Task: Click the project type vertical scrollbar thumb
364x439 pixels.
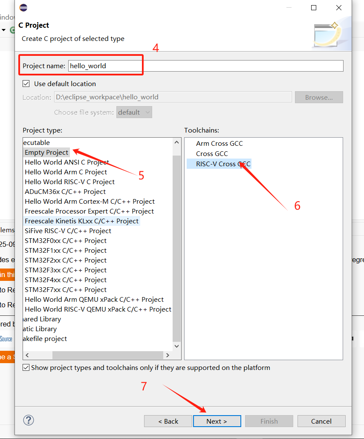Action: click(x=177, y=248)
